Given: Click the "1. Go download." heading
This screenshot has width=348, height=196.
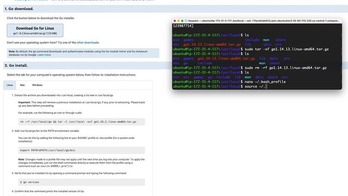Looking at the screenshot, I should pos(19,9).
